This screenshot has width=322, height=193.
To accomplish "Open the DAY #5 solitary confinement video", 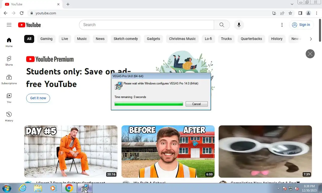I will (71, 152).
